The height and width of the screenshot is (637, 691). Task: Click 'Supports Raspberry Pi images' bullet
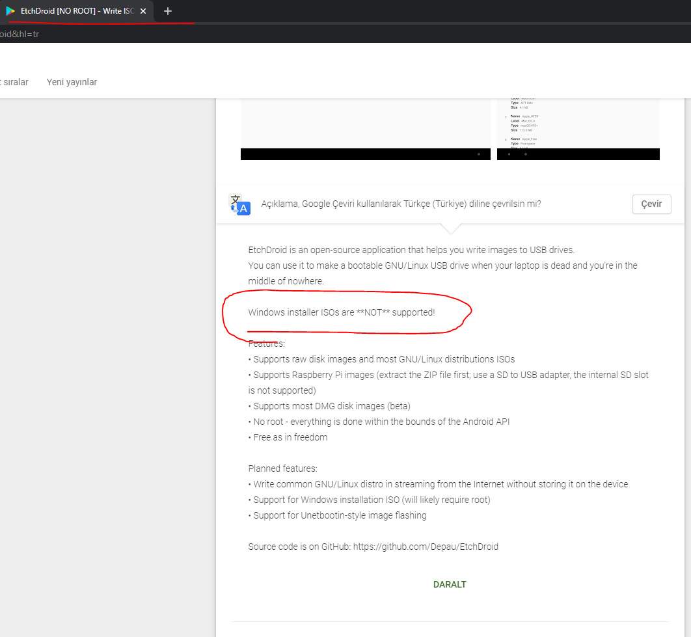(448, 382)
